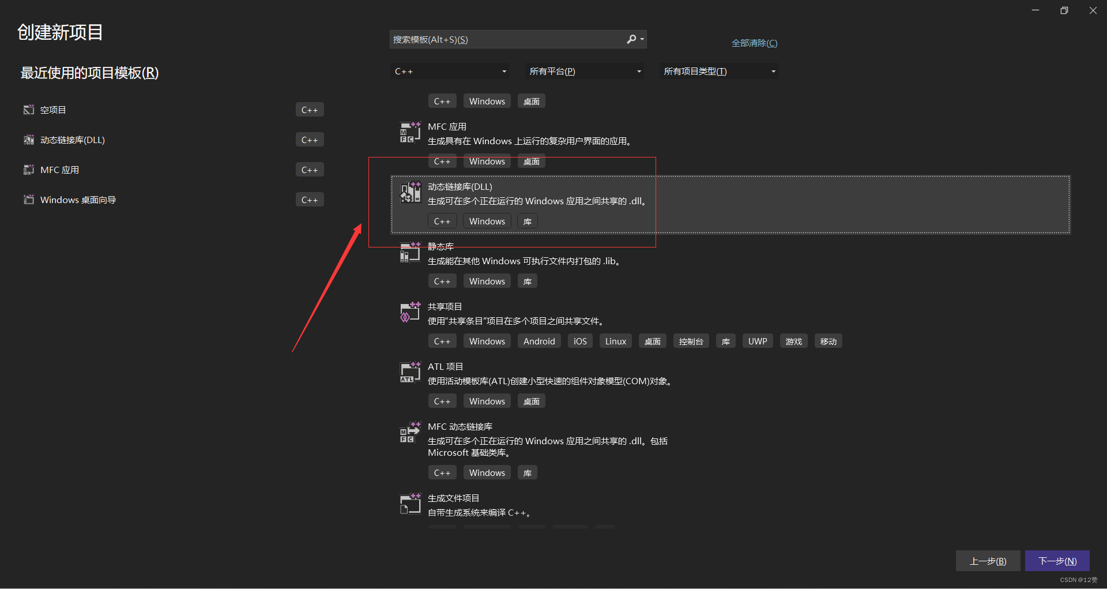Click the 上一步(B) button
1107x589 pixels.
coord(988,561)
